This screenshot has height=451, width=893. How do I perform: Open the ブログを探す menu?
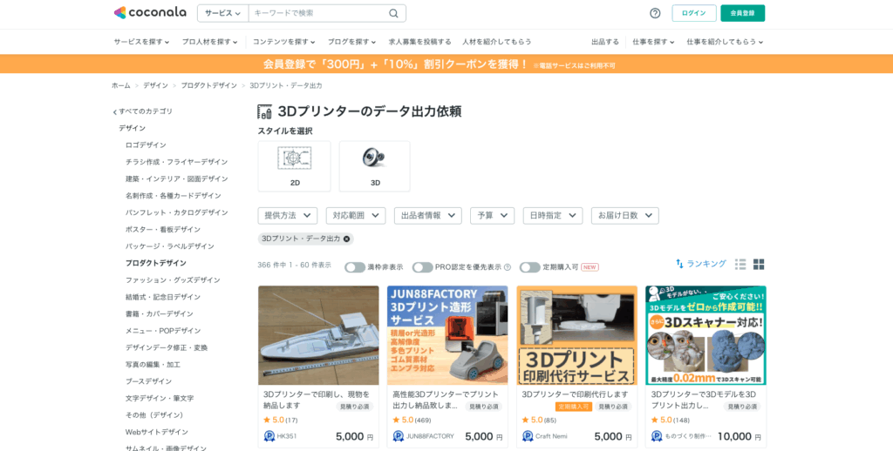[x=351, y=42]
